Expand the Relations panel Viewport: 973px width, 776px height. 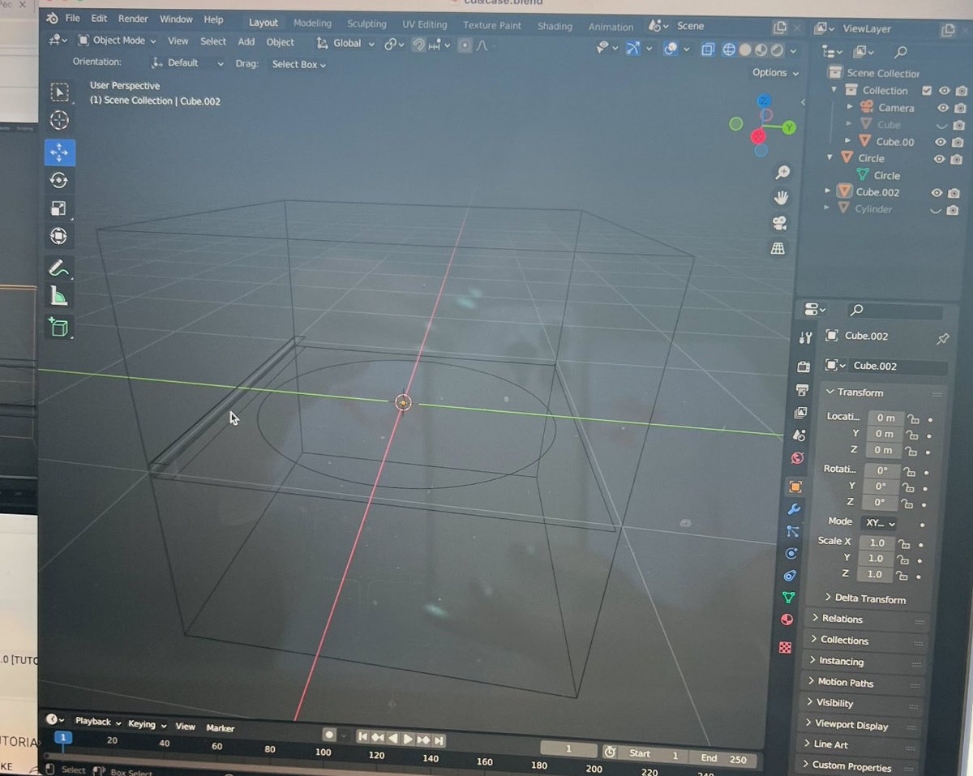coord(868,619)
